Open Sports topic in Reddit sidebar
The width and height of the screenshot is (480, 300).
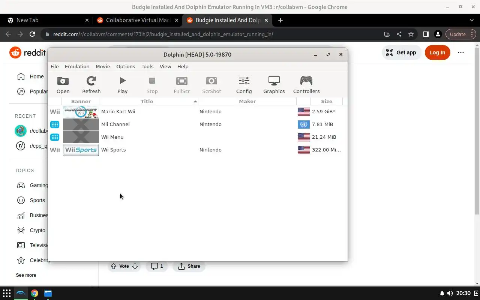[31, 200]
